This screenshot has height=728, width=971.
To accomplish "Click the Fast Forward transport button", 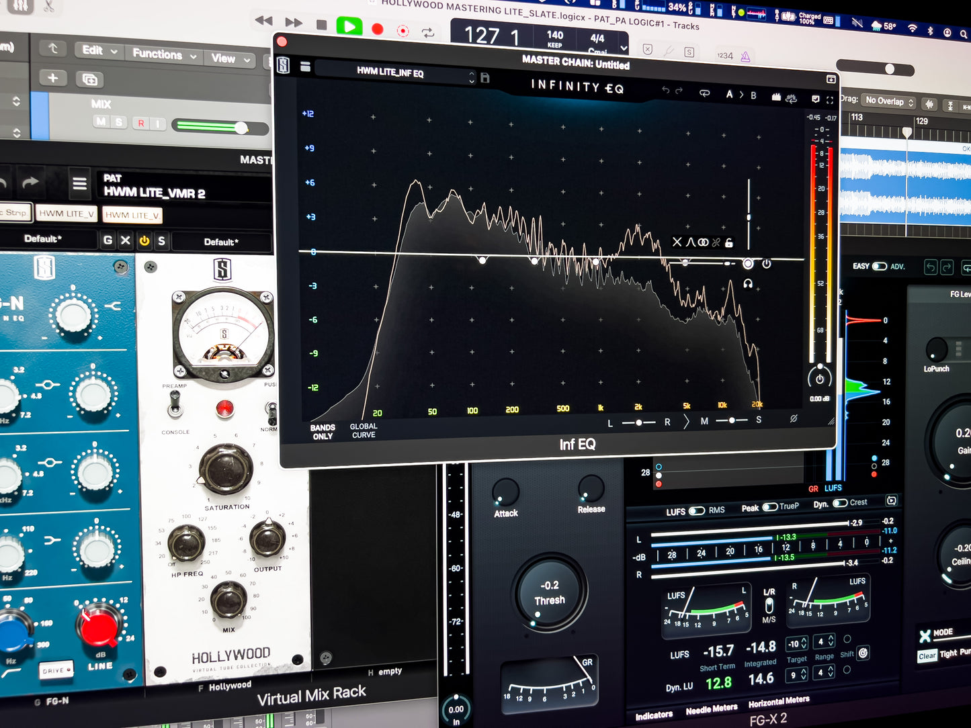I will [x=294, y=23].
